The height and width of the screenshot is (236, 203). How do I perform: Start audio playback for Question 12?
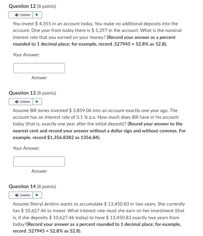[37, 15]
